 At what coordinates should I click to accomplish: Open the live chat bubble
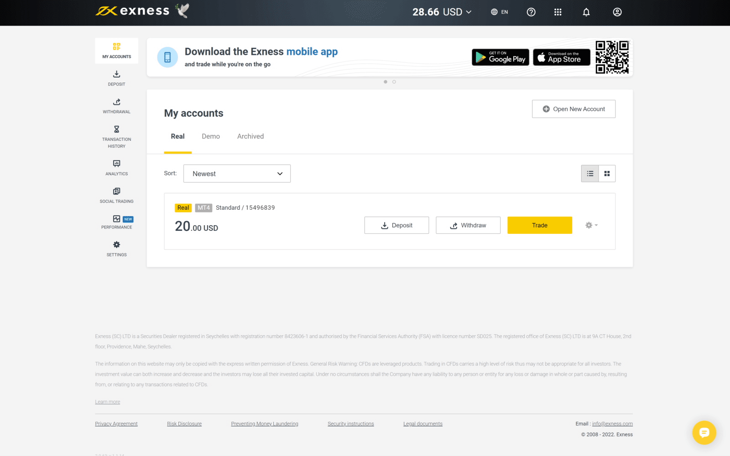(x=704, y=432)
